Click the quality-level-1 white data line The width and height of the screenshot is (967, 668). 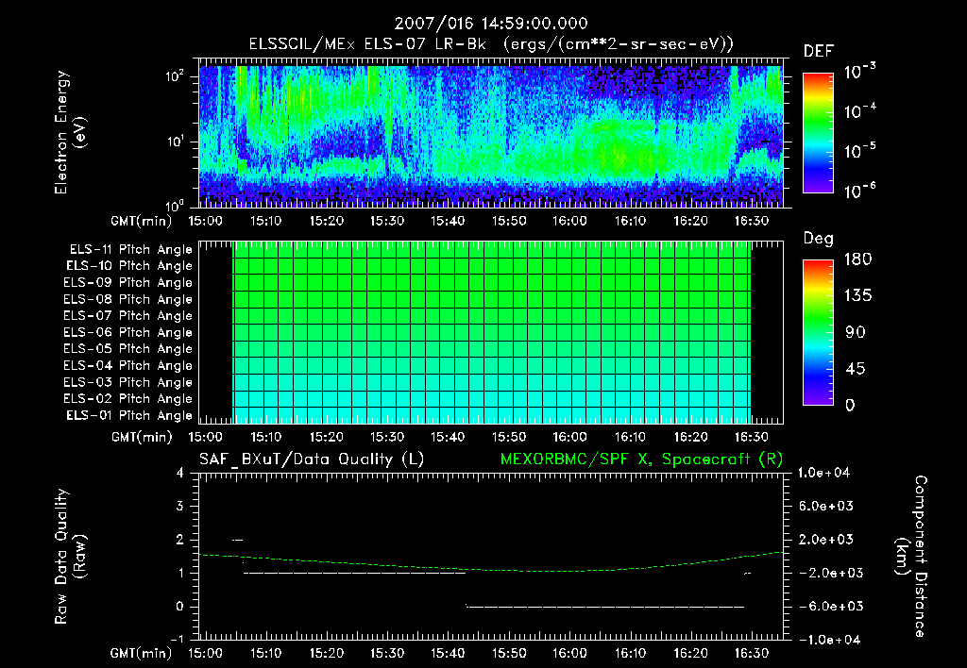[355, 573]
